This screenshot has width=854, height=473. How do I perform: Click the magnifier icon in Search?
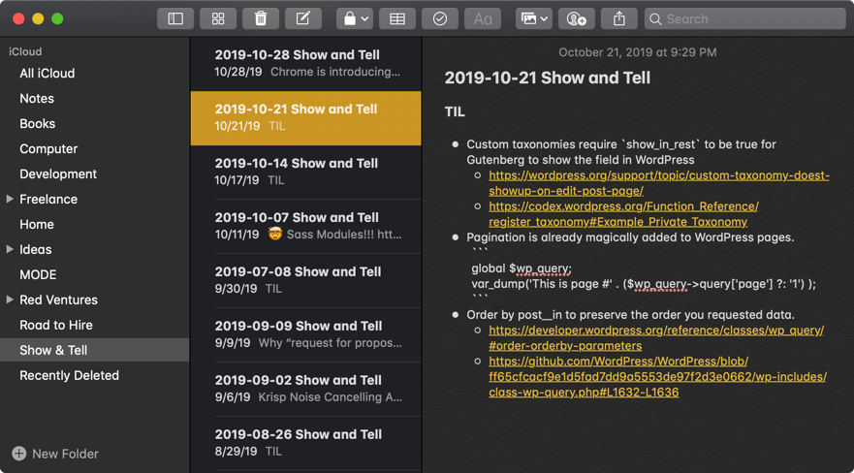[655, 19]
